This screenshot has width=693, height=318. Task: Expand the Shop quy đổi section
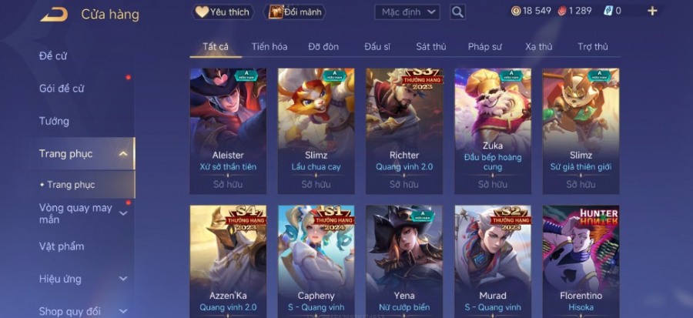pyautogui.click(x=123, y=311)
